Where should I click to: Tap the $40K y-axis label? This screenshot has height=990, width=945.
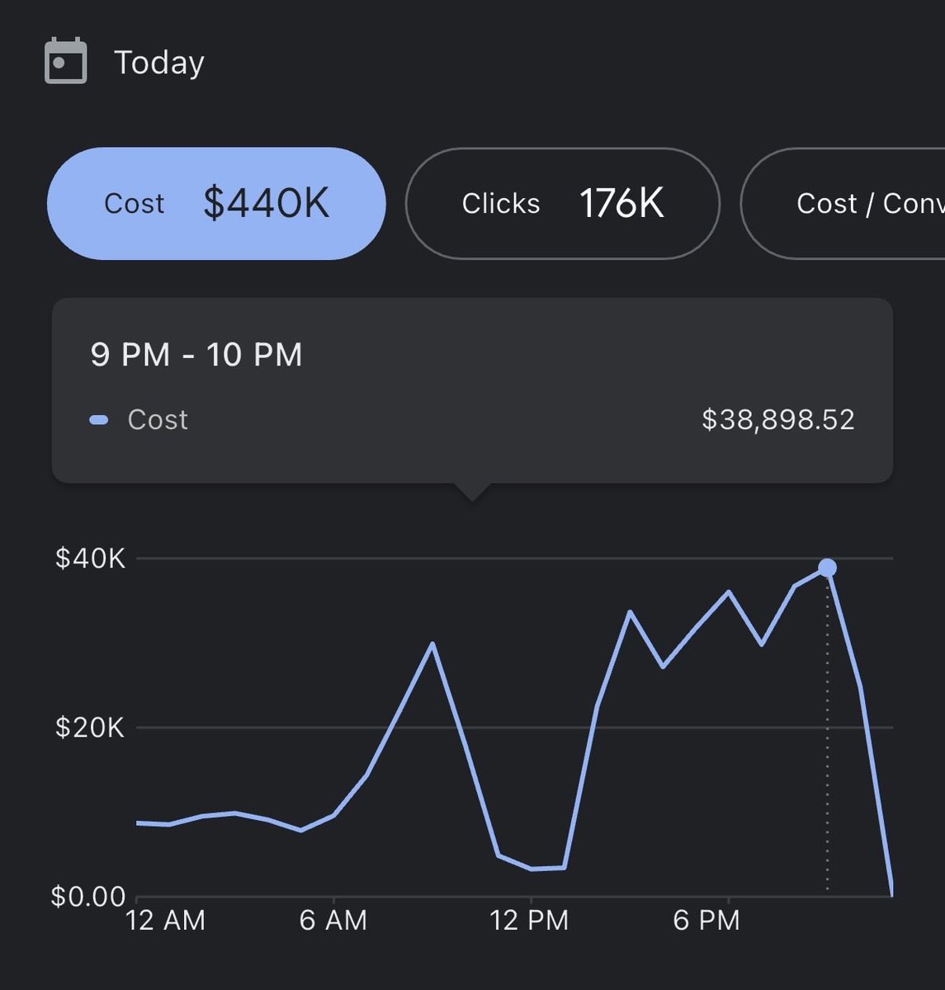(x=90, y=559)
